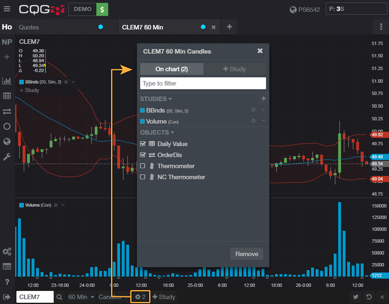Click the green dollar account icon
This screenshot has width=389, height=304.
coord(102,9)
